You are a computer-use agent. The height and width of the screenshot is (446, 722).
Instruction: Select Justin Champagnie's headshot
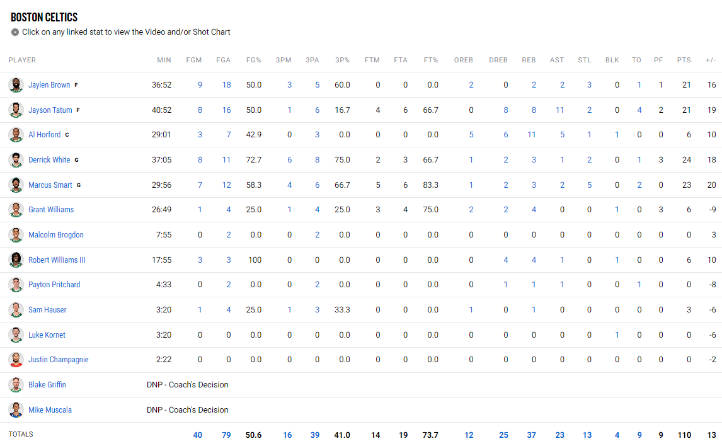pos(16,360)
